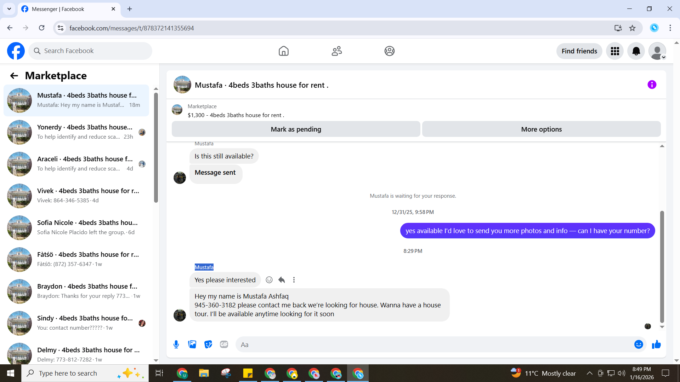Image resolution: width=680 pixels, height=382 pixels.
Task: Open the account profile dropdown menu
Action: [x=657, y=51]
